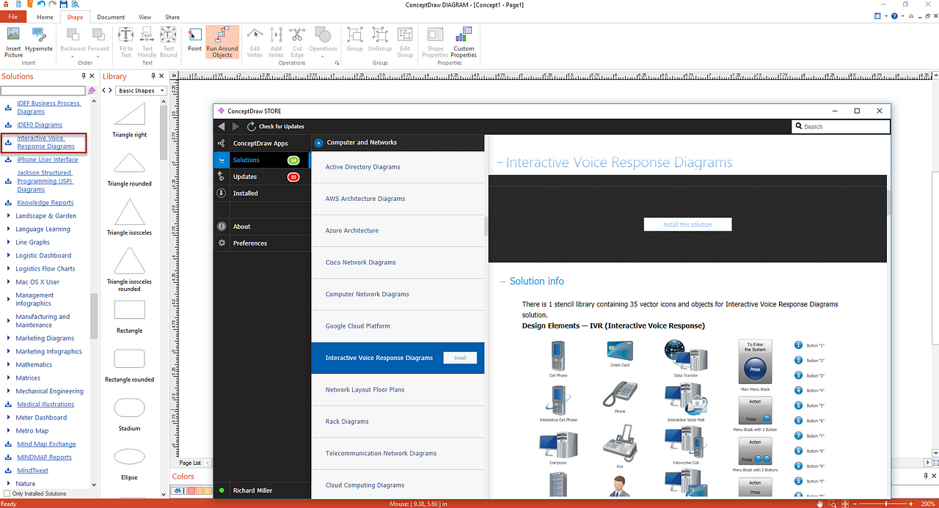This screenshot has height=508, width=939.
Task: Select Cisco Network Diagrams in the STORE list
Action: [x=398, y=262]
